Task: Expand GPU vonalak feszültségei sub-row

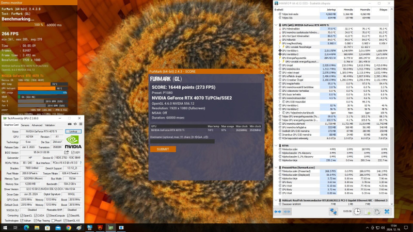Action: pos(280,47)
